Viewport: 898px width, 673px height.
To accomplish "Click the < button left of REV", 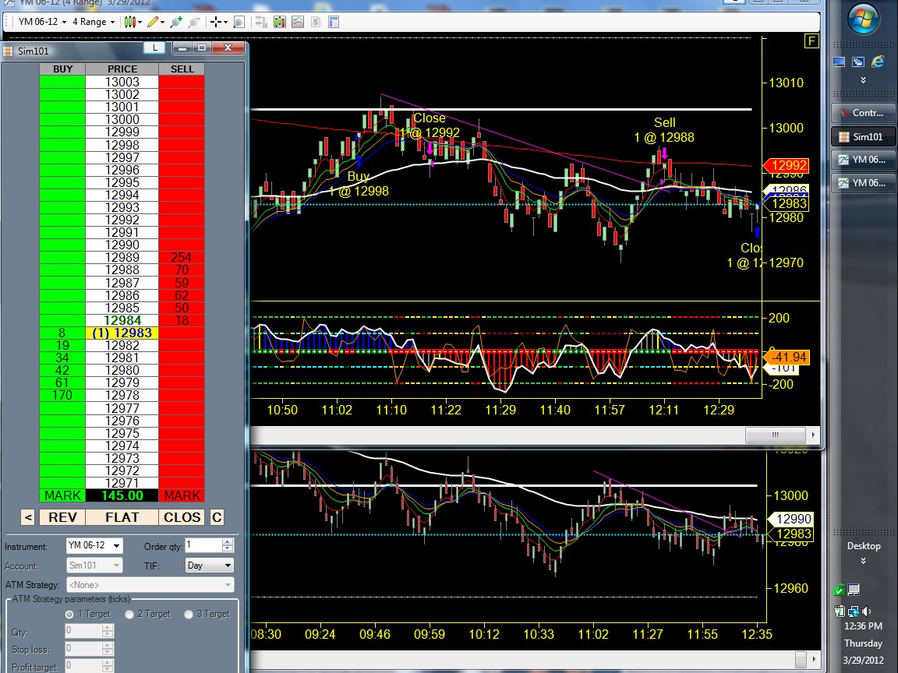I will point(27,517).
